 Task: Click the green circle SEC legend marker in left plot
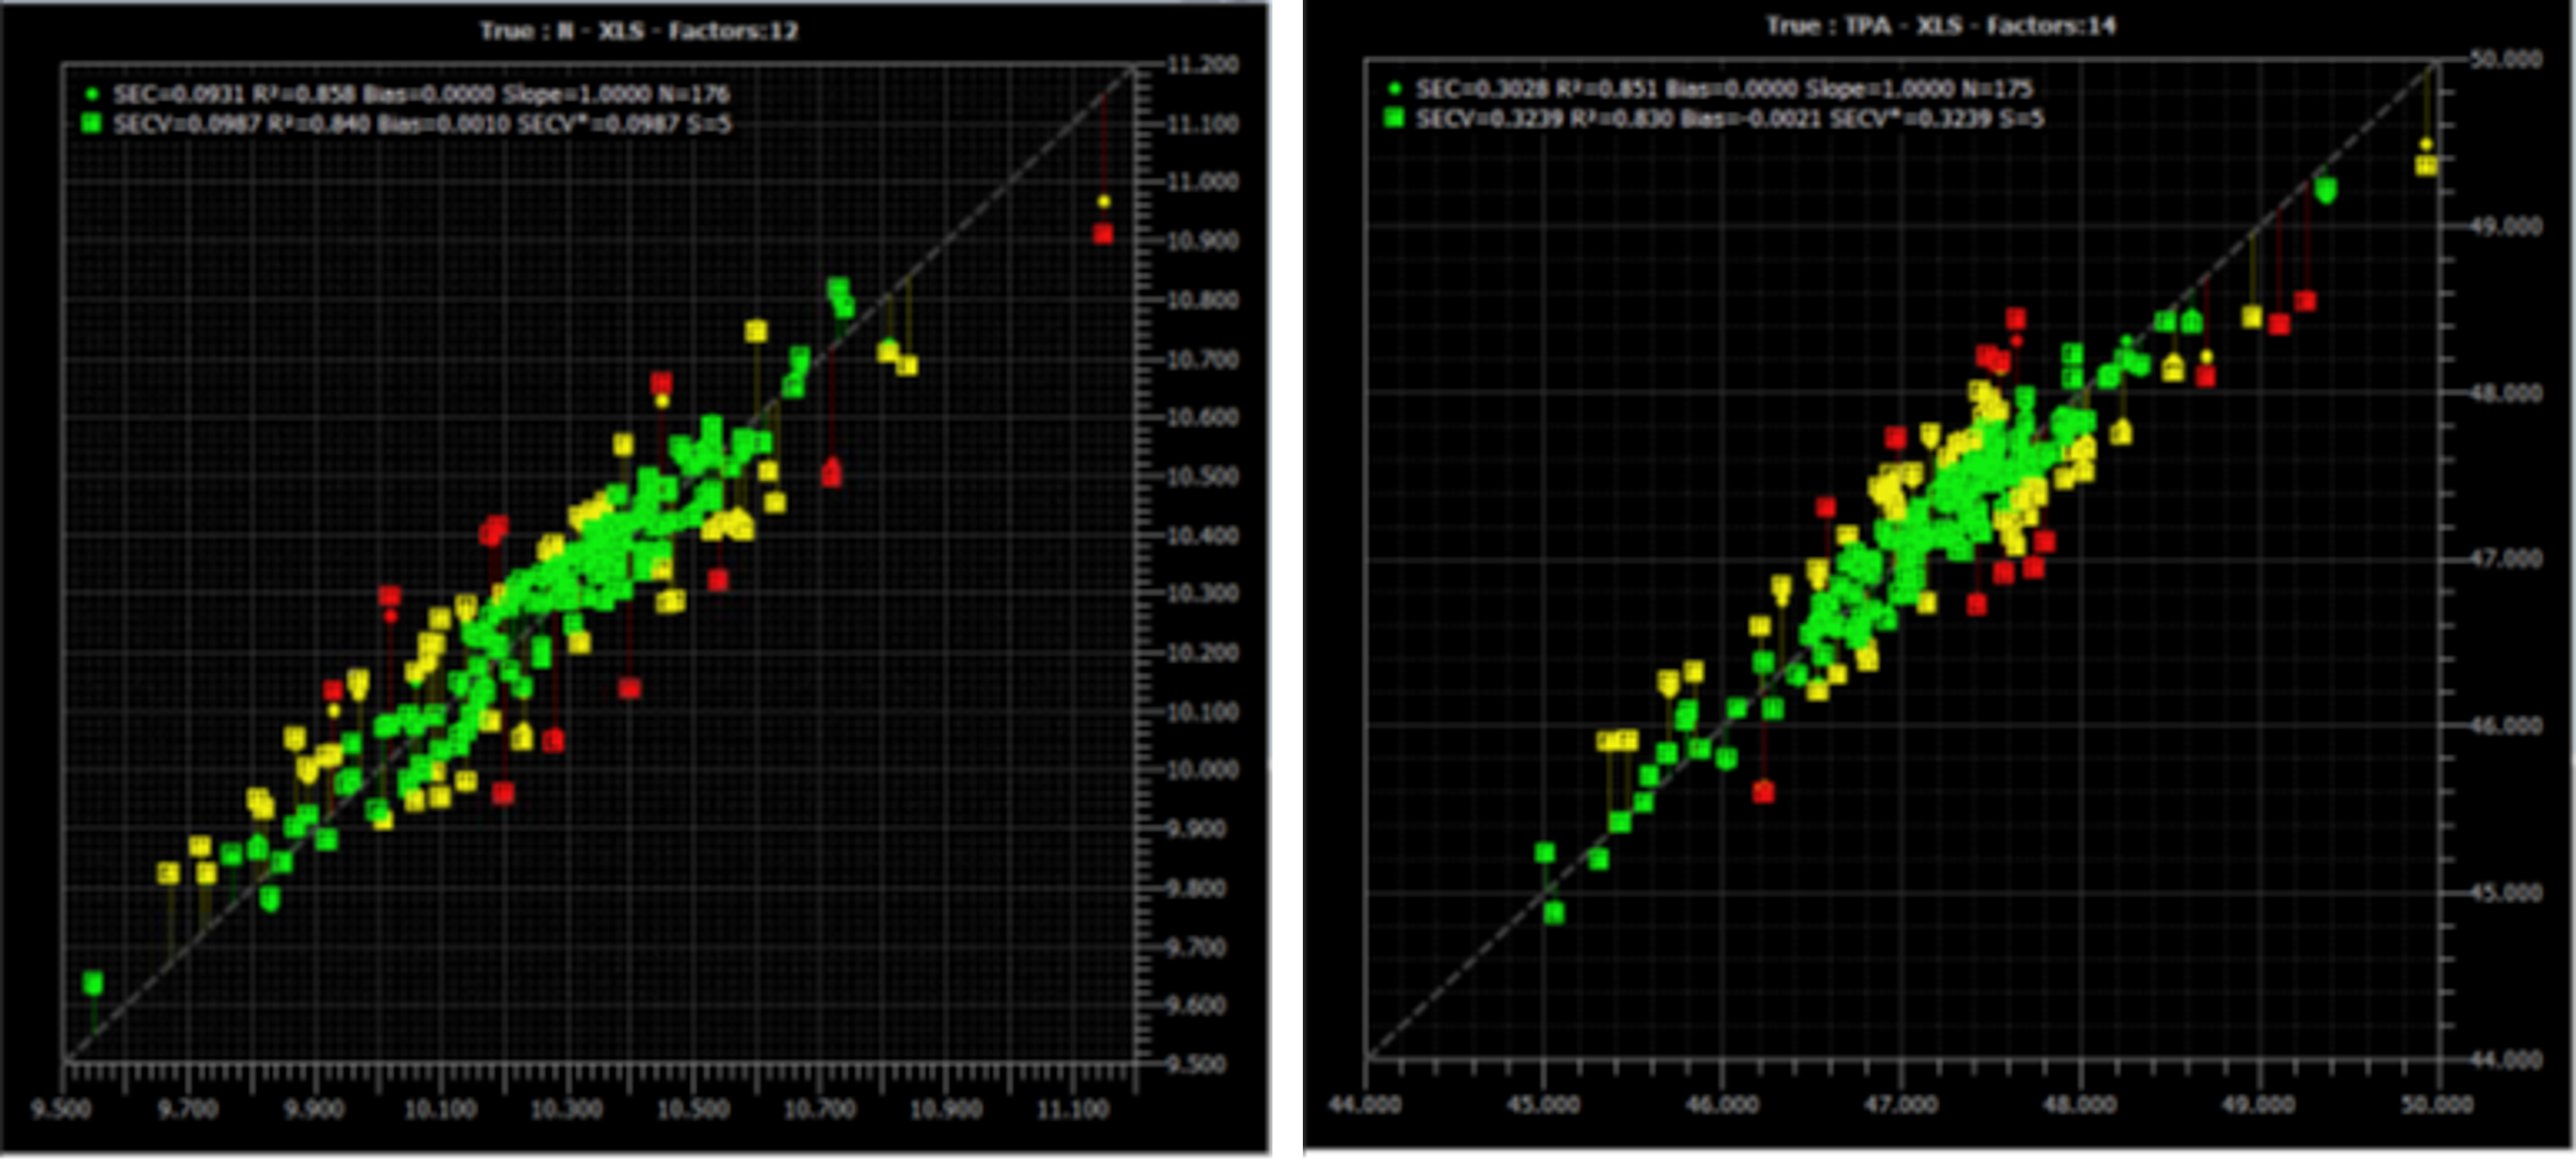pyautogui.click(x=92, y=95)
